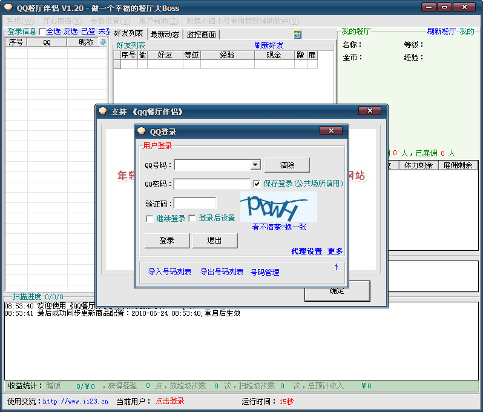
Task: Click 导入号码列表 link
Action: 169,272
